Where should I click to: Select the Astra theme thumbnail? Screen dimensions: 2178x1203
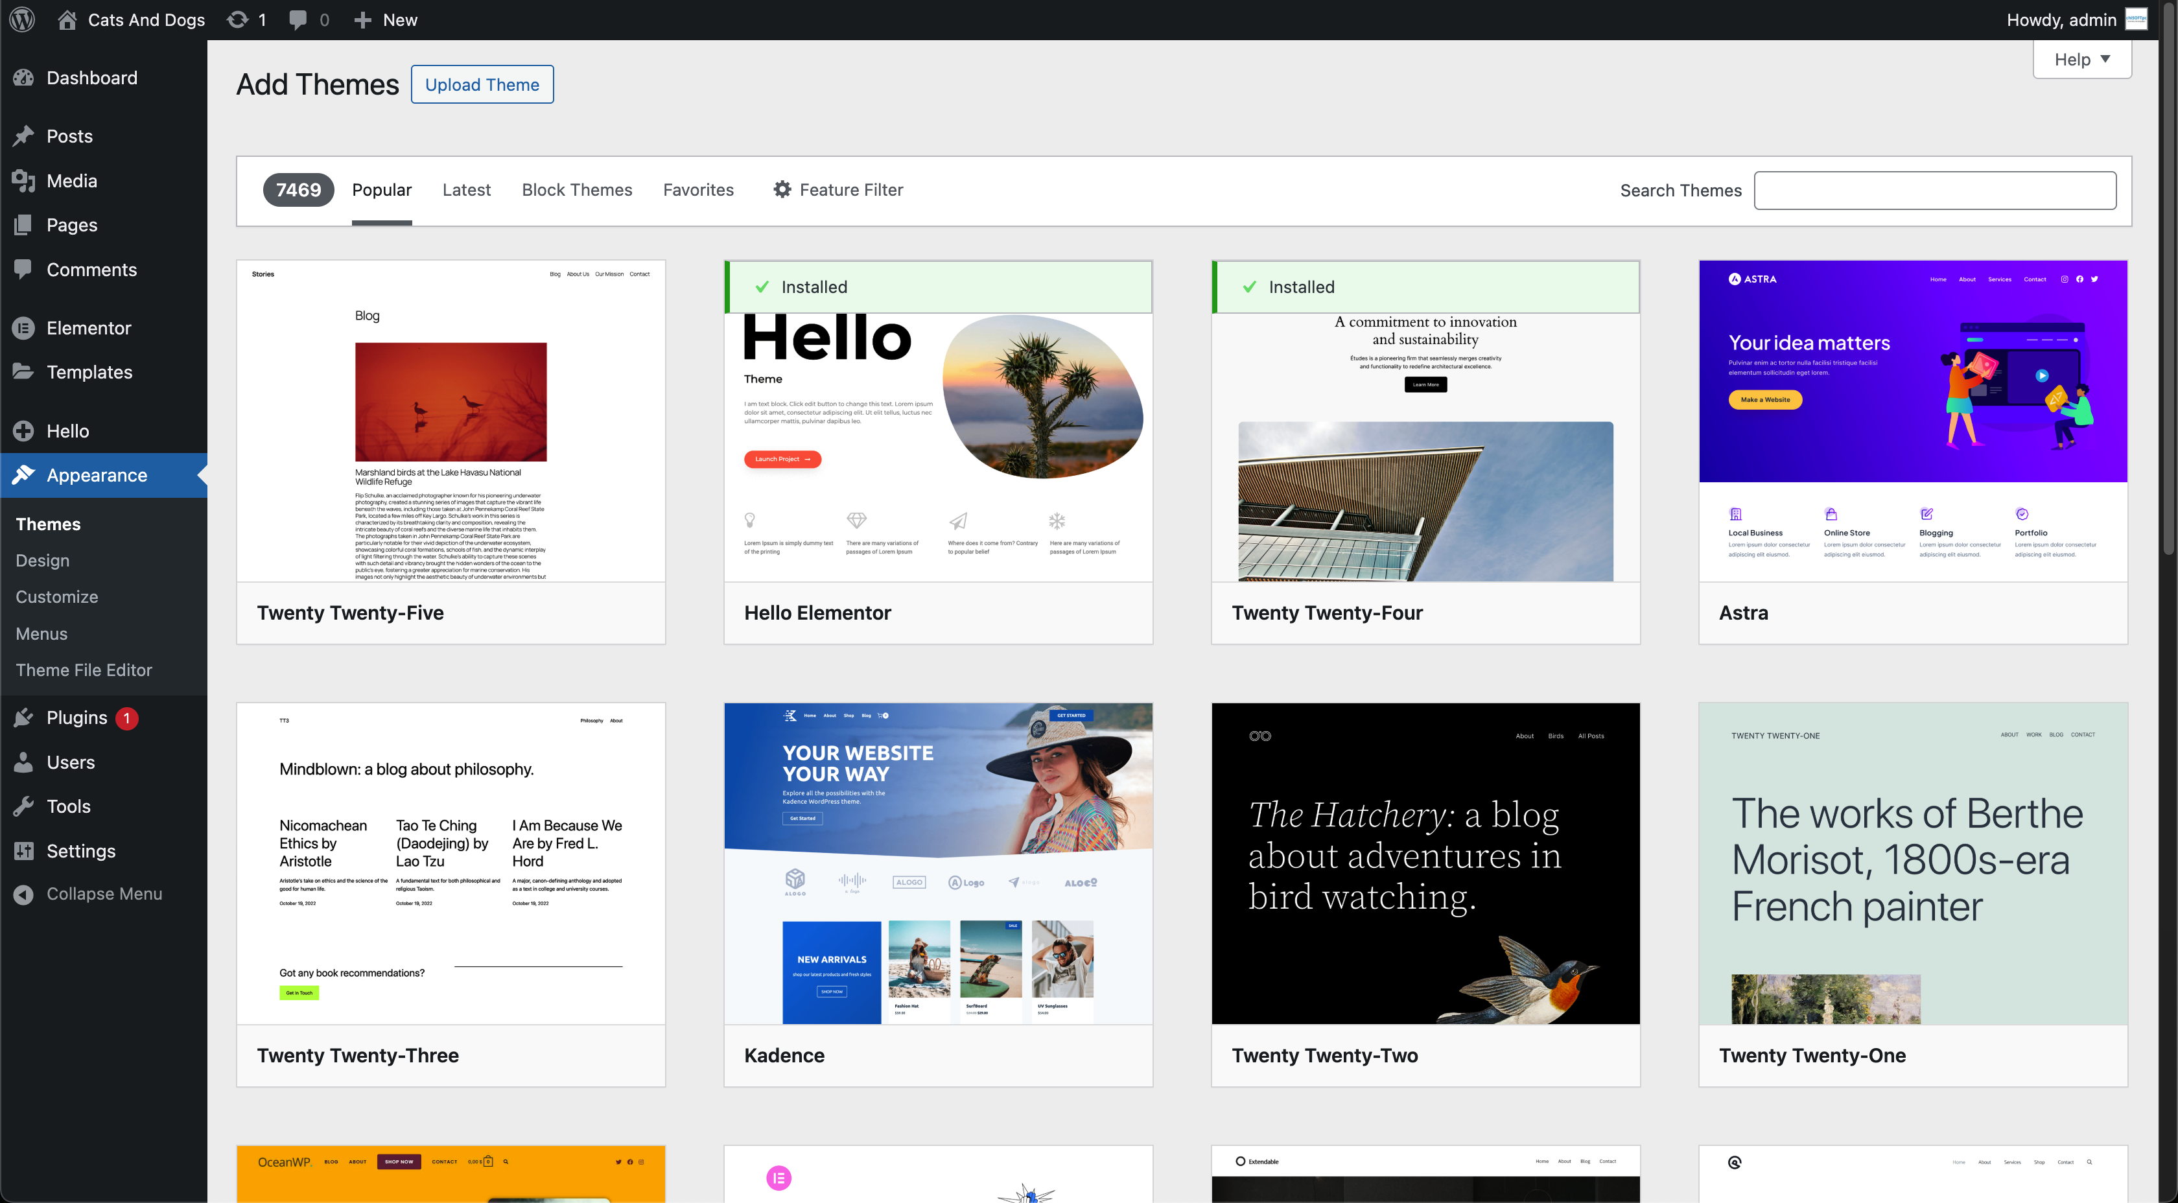tap(1914, 421)
